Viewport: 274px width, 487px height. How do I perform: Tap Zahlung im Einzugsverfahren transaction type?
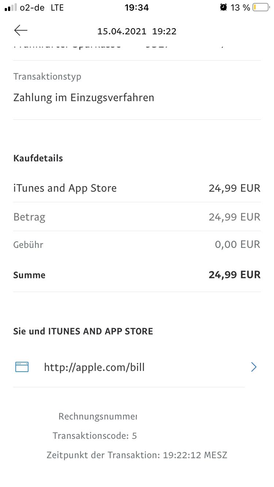84,97
